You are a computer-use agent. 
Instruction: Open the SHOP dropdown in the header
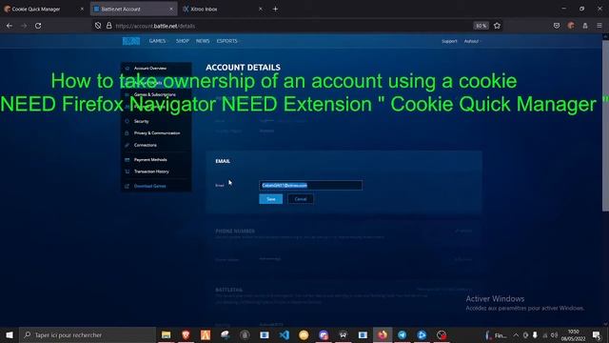coord(182,41)
